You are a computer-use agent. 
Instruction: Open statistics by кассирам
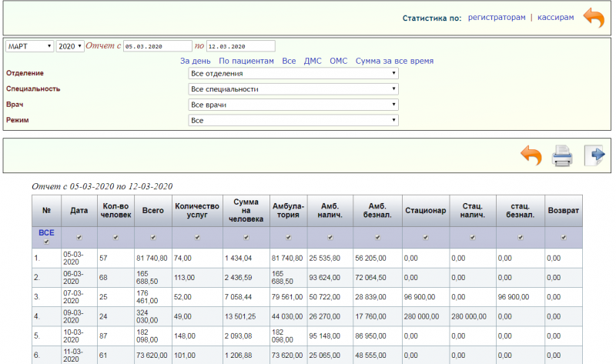pos(555,17)
